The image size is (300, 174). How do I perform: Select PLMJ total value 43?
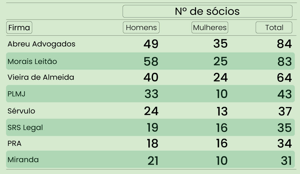pos(284,94)
